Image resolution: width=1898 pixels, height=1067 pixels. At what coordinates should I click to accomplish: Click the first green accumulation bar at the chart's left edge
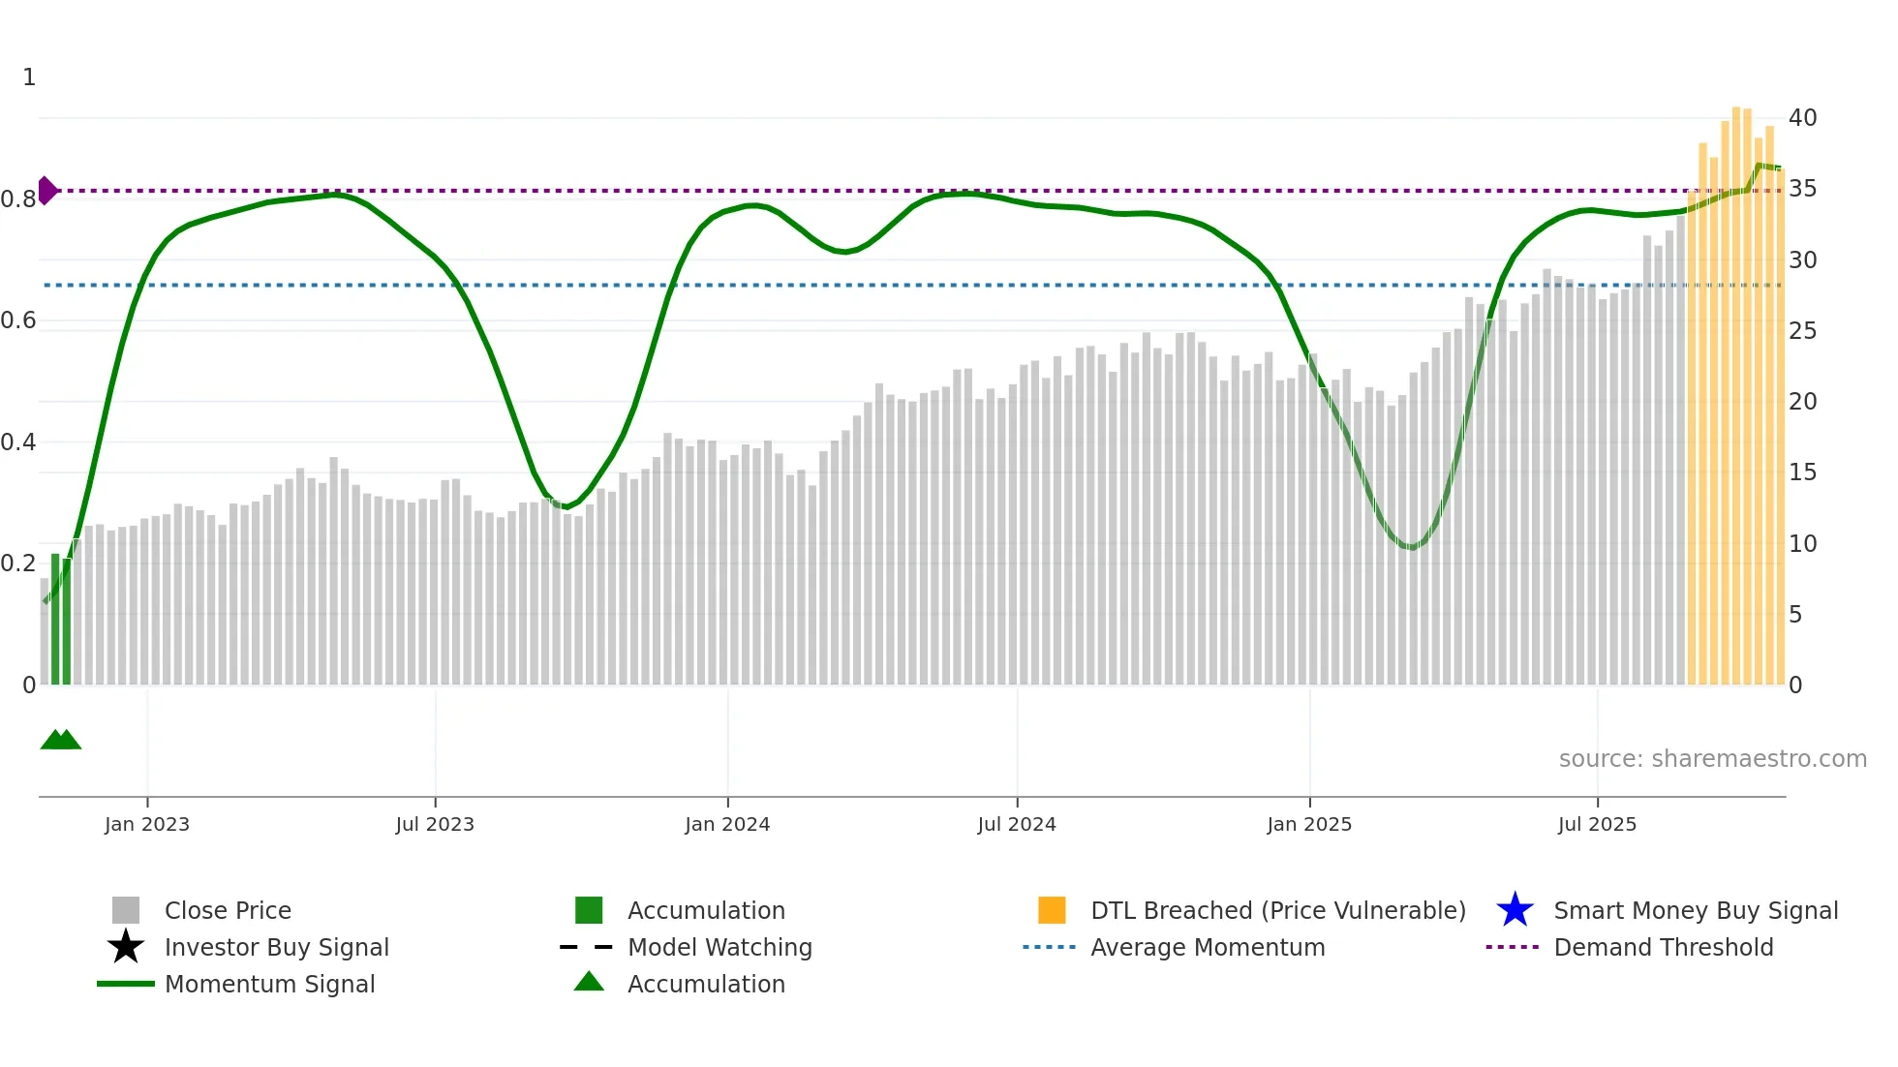click(55, 620)
